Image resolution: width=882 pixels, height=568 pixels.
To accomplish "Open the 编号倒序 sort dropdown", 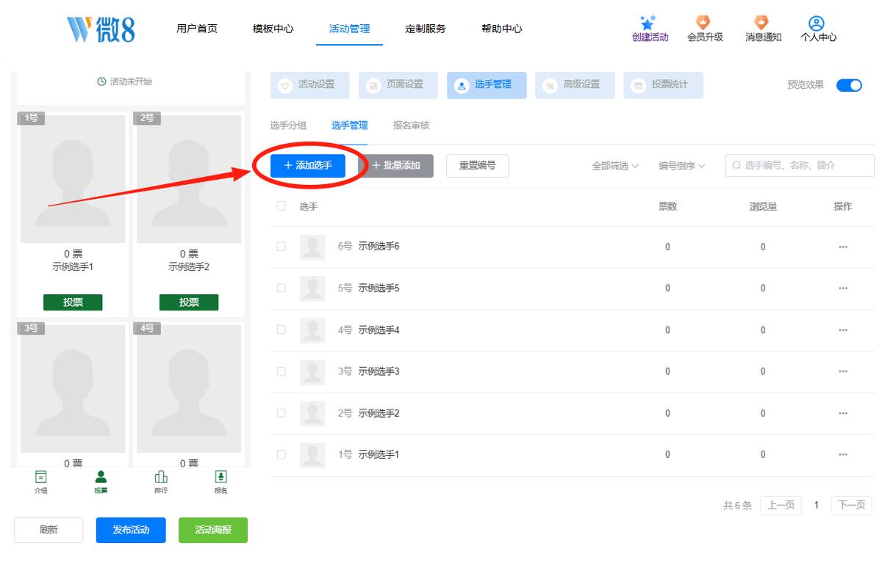I will [x=681, y=166].
